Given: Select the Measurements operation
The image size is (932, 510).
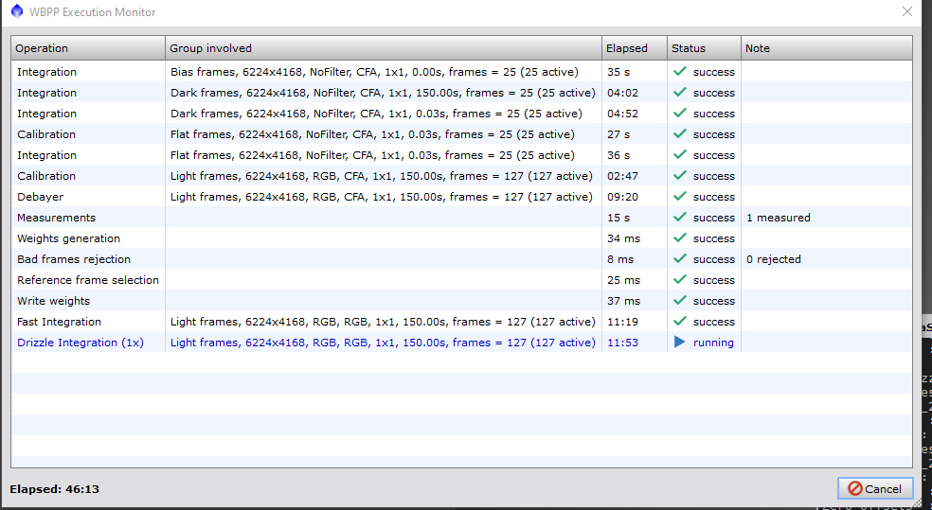Looking at the screenshot, I should coord(57,218).
